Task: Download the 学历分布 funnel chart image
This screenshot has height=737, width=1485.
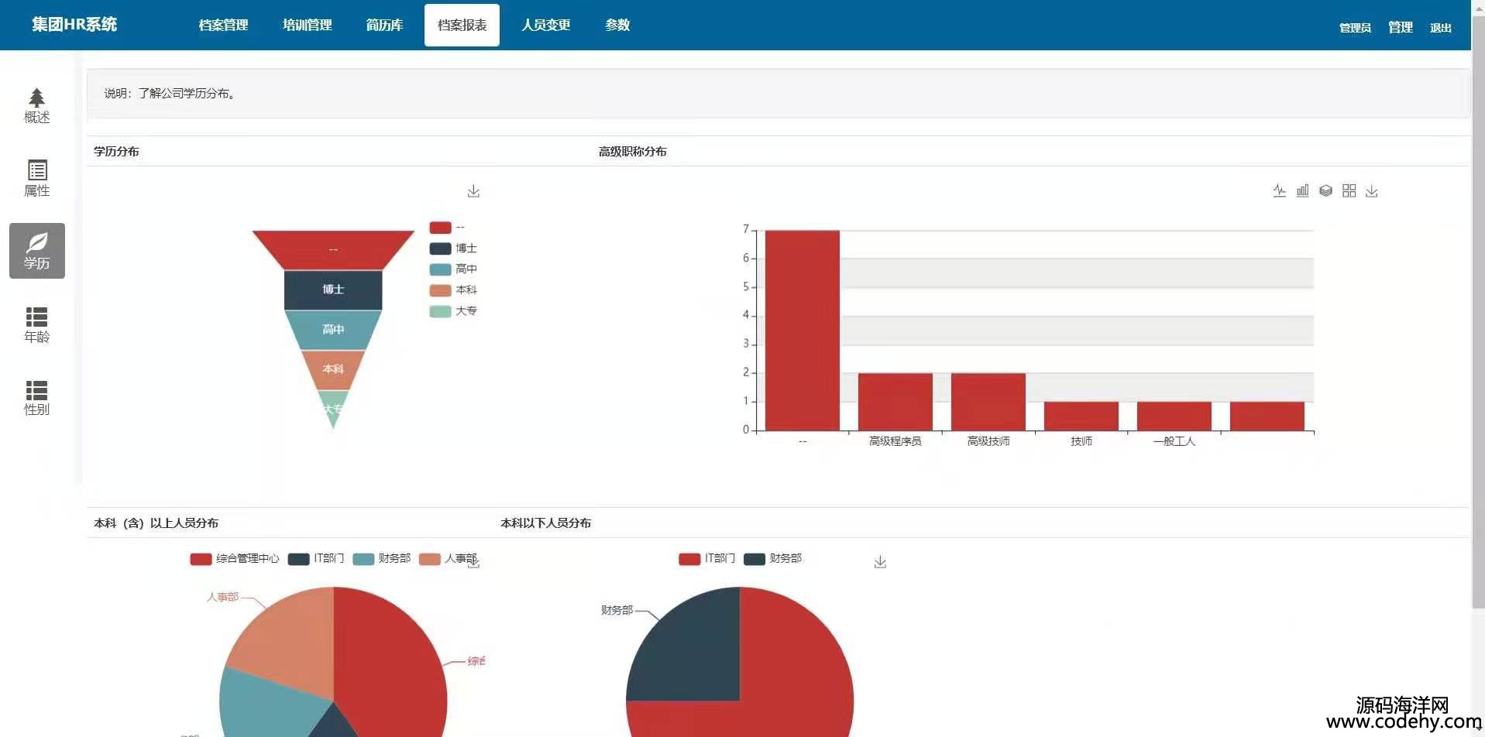Action: (x=473, y=190)
